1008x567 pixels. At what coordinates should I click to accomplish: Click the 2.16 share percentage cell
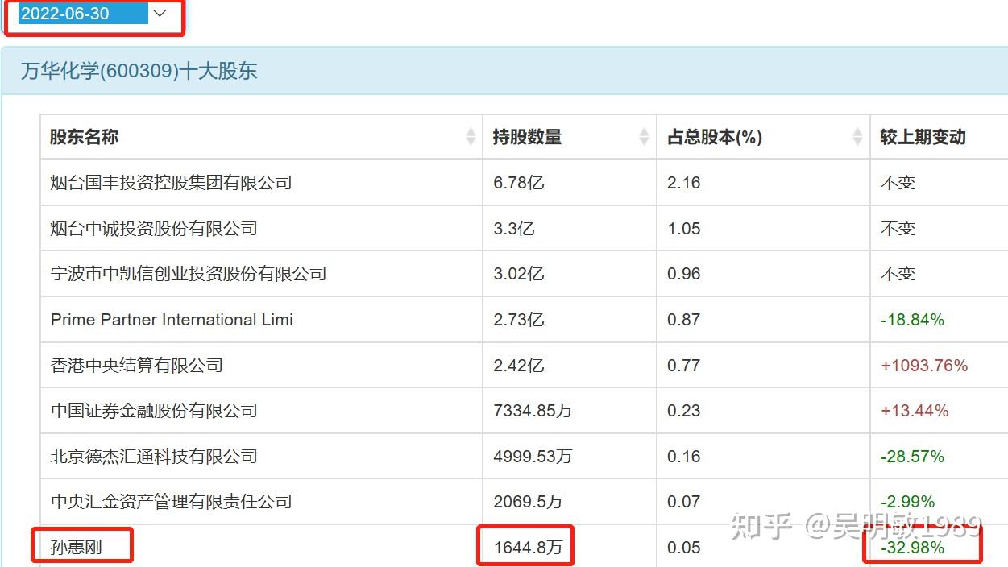pyautogui.click(x=684, y=183)
